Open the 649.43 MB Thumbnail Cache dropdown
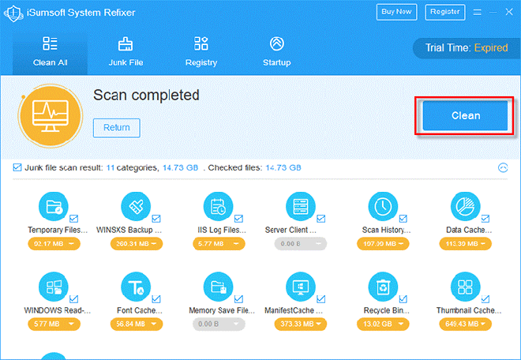 pyautogui.click(x=465, y=324)
